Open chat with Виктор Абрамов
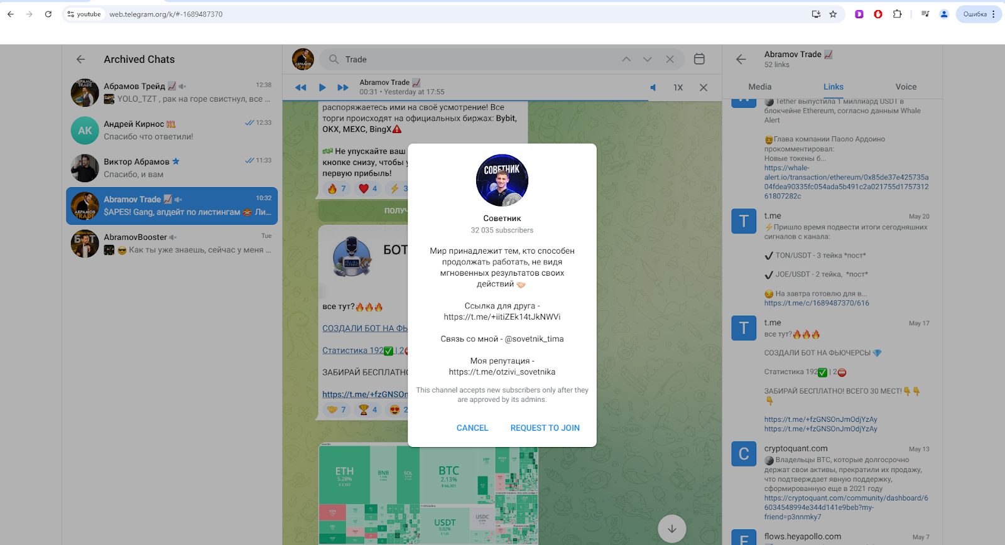 [x=171, y=168]
